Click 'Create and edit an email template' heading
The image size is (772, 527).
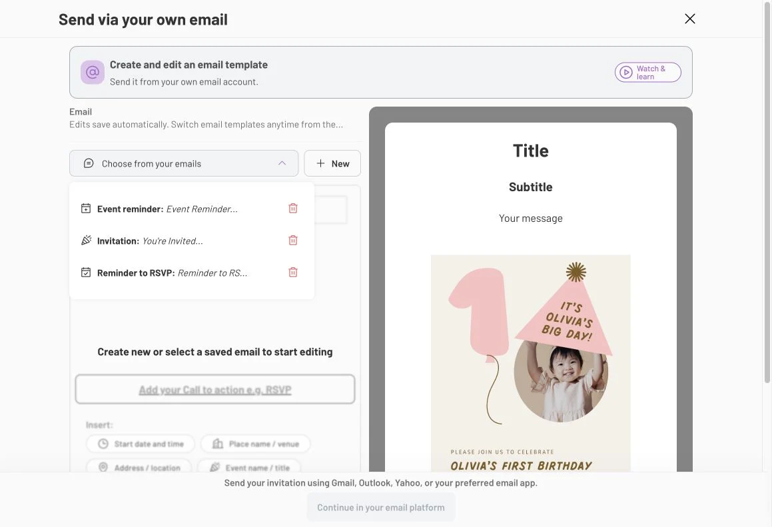pyautogui.click(x=189, y=65)
